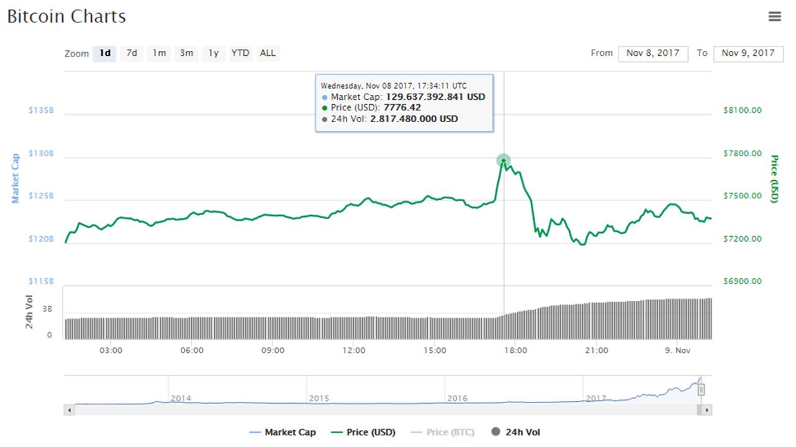Image resolution: width=796 pixels, height=447 pixels.
Task: Click the tooltip Price (USD) 7776.42 value
Action: 403,108
